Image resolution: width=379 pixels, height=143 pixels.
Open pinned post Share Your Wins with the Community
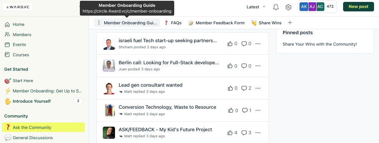pyautogui.click(x=319, y=44)
